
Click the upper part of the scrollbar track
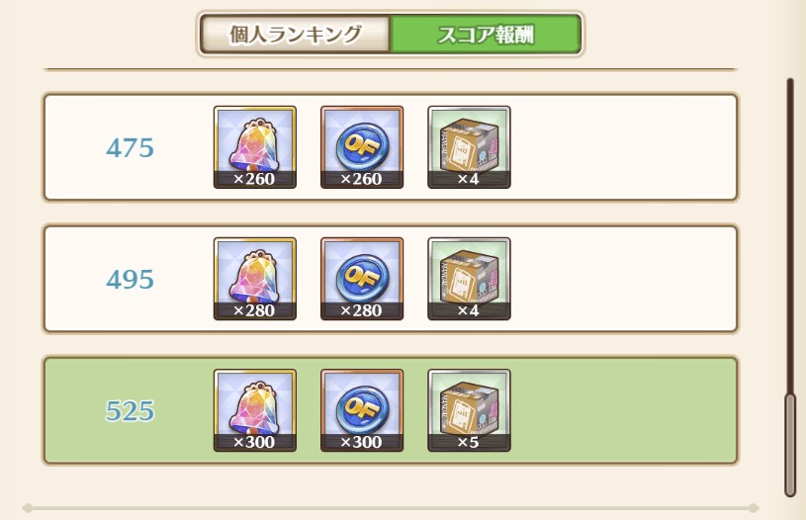click(790, 206)
